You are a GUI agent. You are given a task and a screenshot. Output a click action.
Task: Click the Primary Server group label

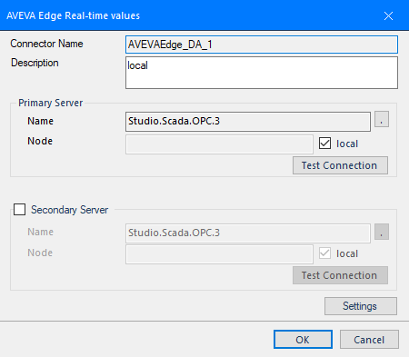[x=51, y=103]
